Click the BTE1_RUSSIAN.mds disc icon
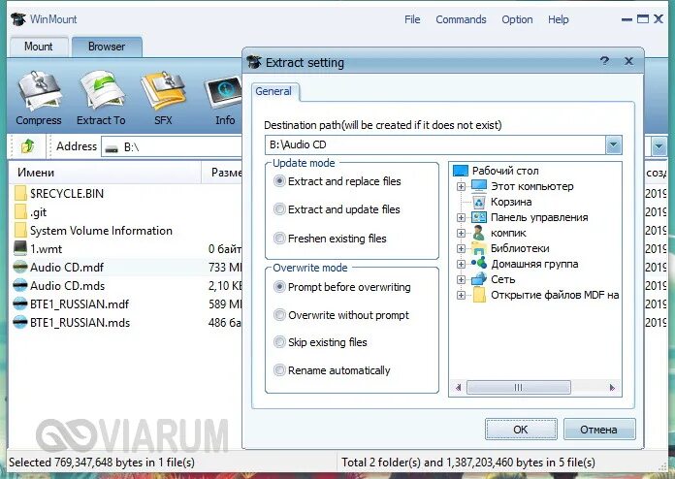The image size is (675, 479). point(20,322)
